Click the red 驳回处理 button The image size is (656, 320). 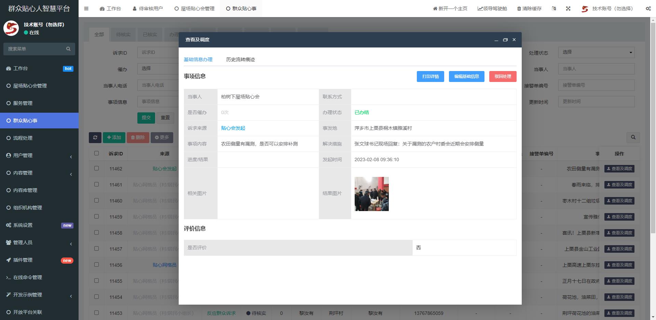tap(503, 76)
